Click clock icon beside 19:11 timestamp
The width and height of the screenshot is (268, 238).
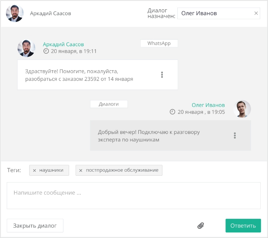(x=46, y=51)
